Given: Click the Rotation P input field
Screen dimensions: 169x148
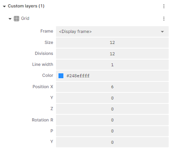Looking at the screenshot, I should (x=112, y=131).
